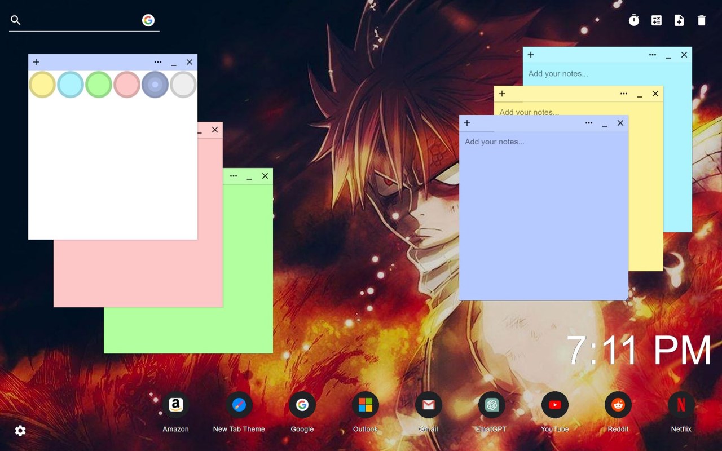Click into the periwinkle note's text area
The width and height of the screenshot is (722, 451).
[x=544, y=215]
